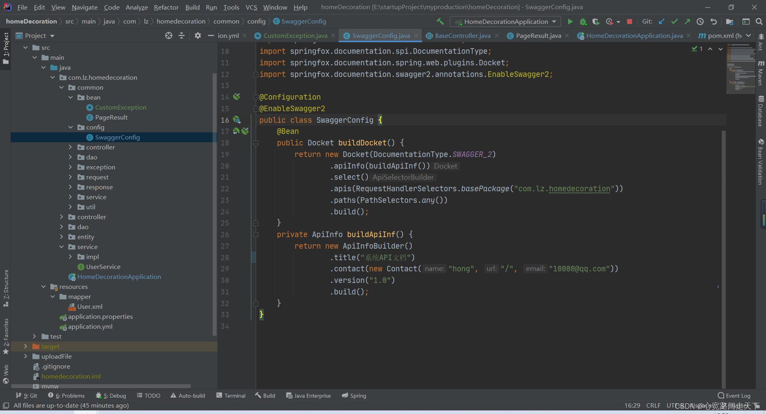
Task: Click the editor minimap preview
Action: (741, 68)
